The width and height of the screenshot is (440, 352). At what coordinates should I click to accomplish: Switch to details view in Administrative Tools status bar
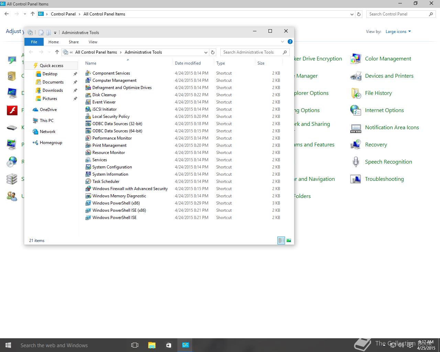(x=281, y=241)
